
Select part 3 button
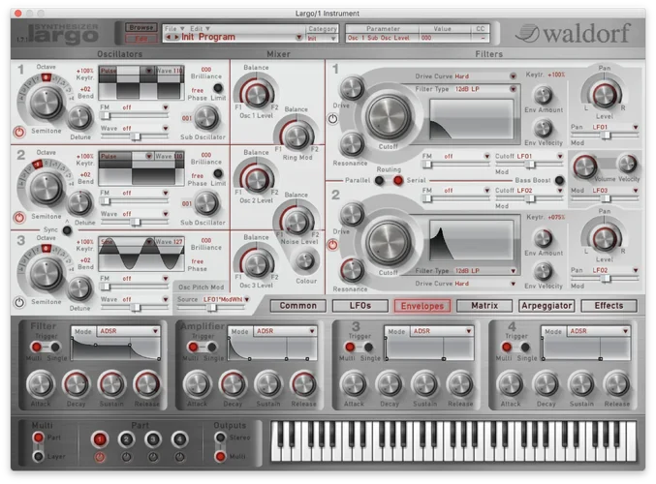(153, 439)
